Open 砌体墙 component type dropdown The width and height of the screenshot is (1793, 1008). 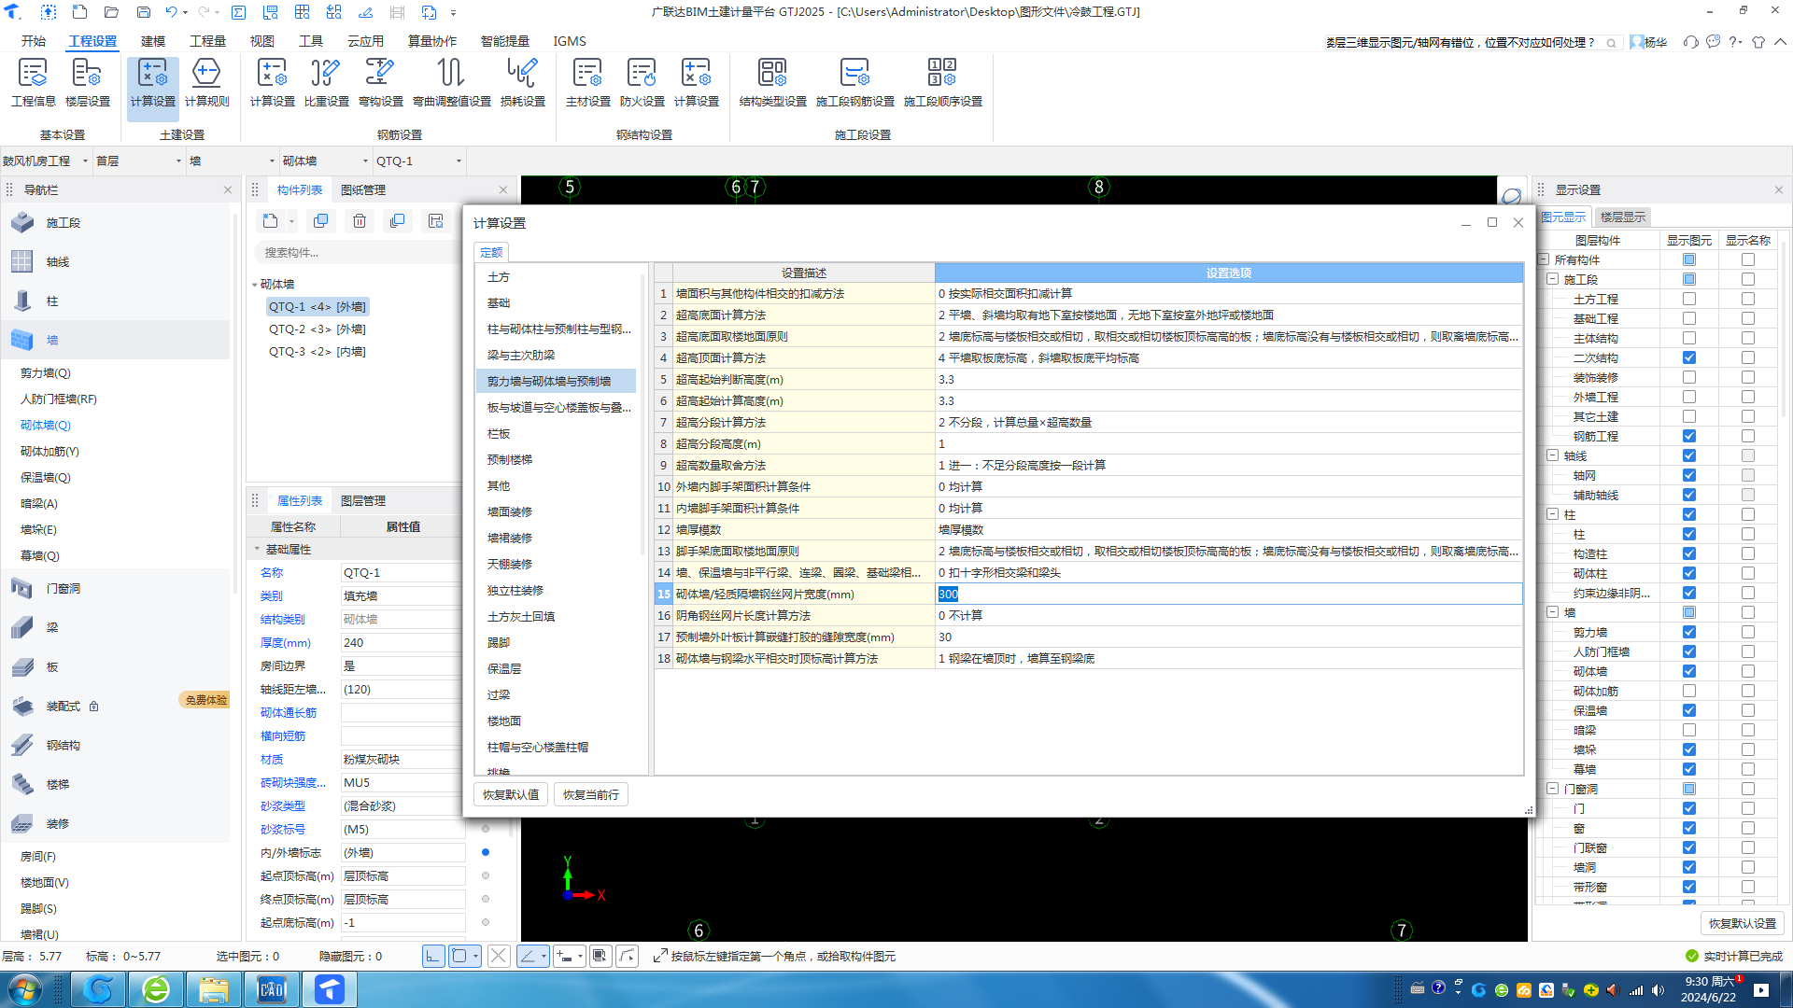[x=326, y=161]
